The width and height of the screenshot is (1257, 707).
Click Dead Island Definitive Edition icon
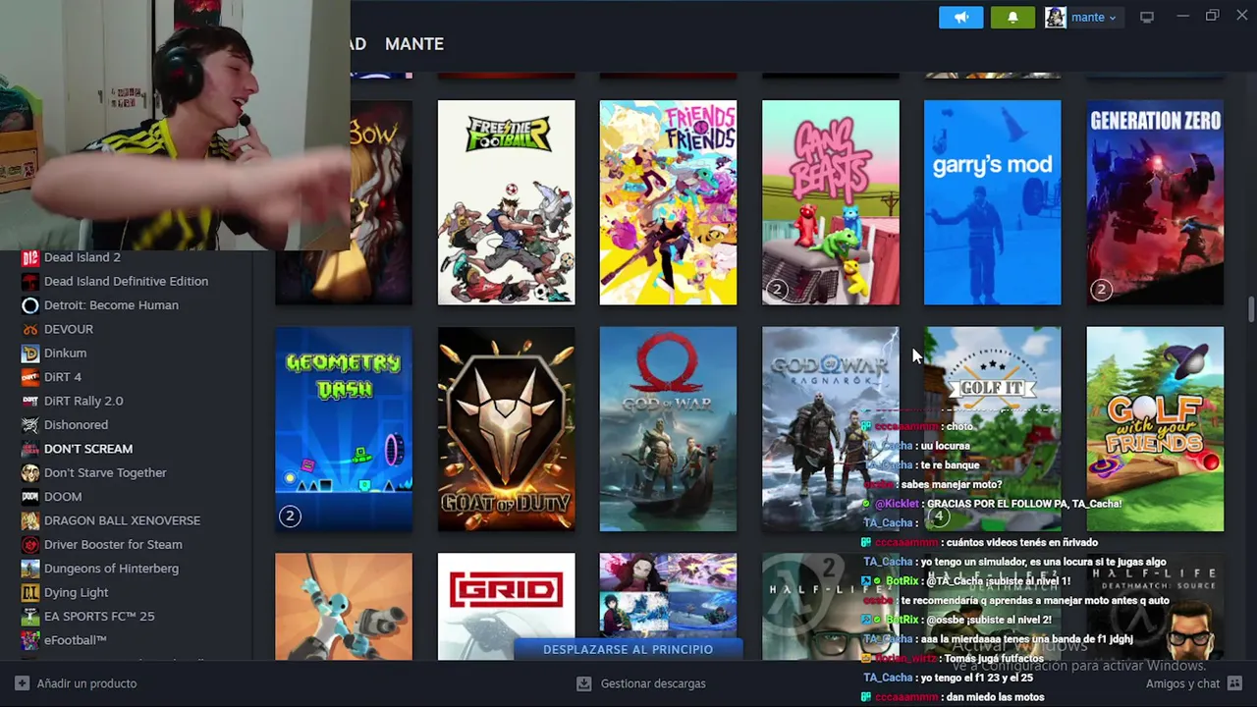coord(30,281)
